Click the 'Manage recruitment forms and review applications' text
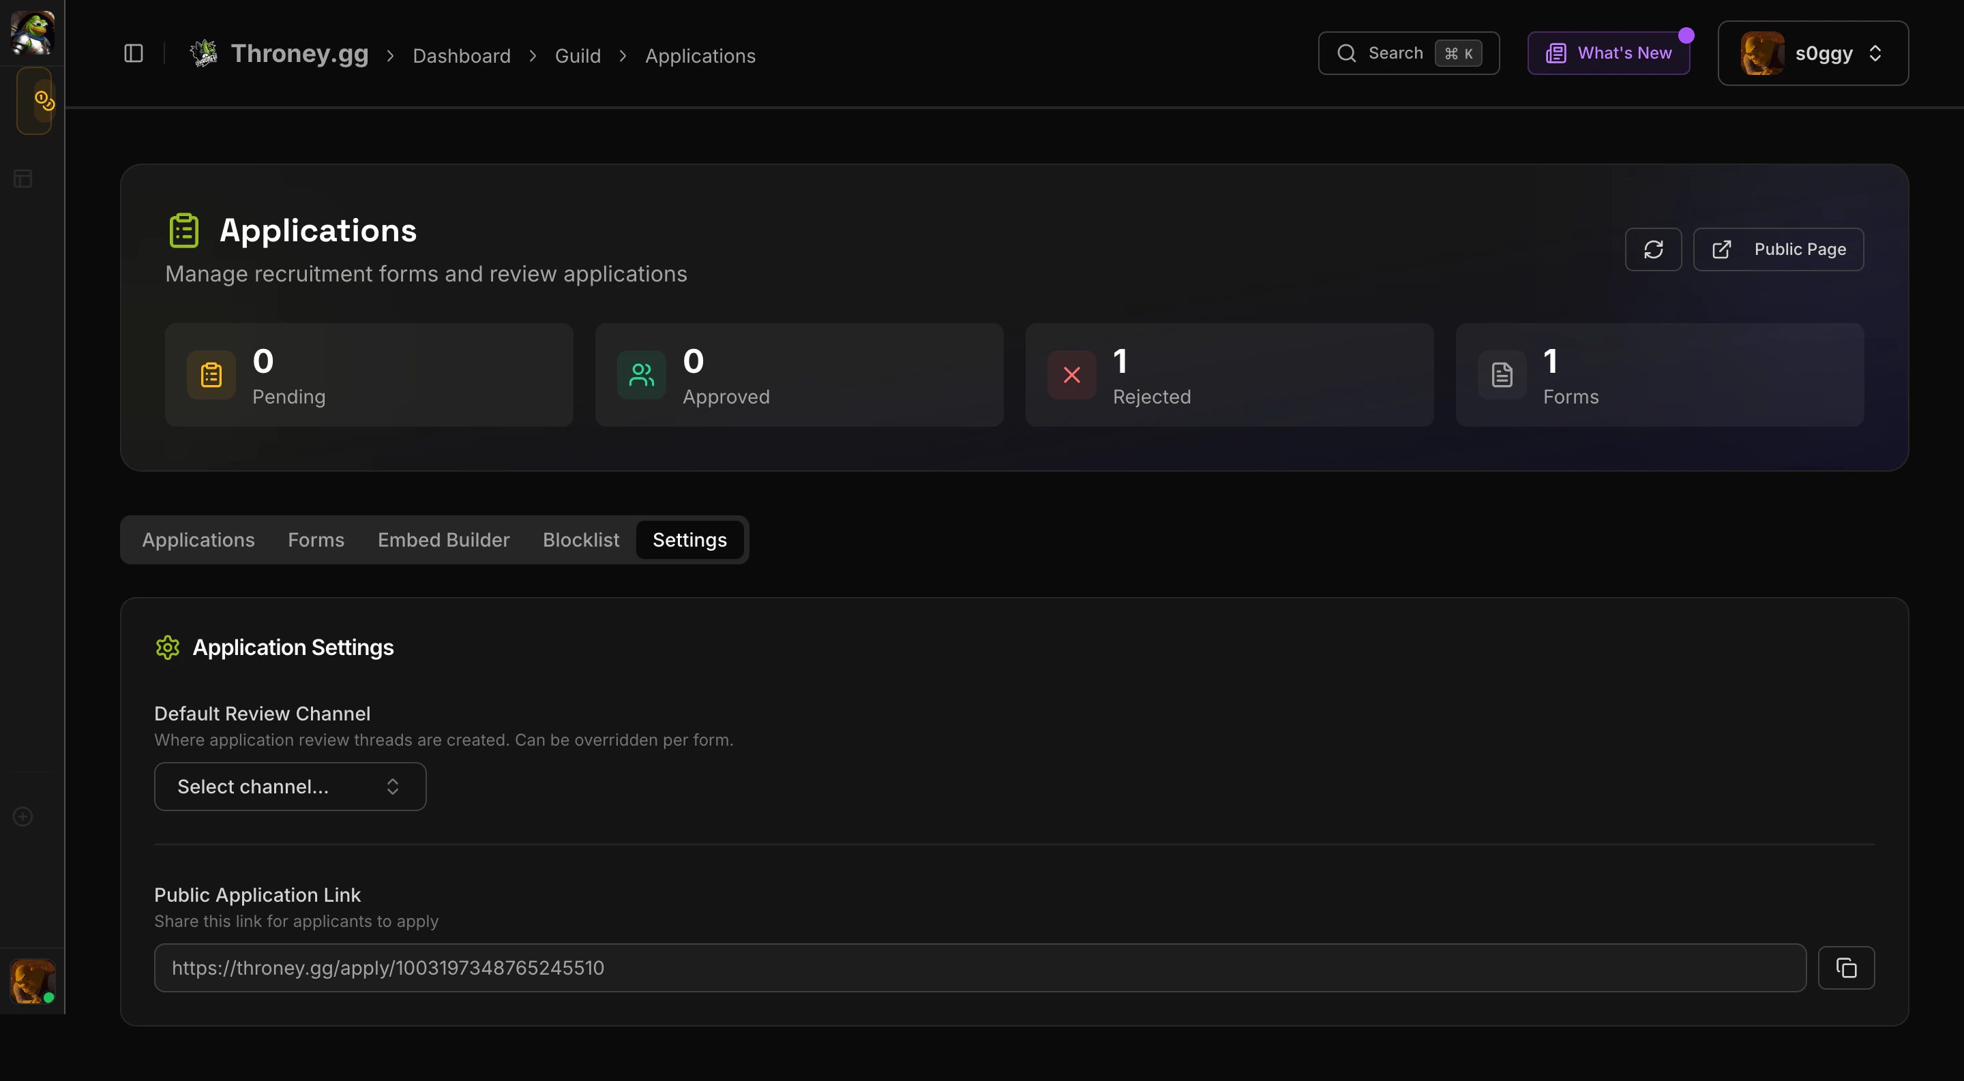Image resolution: width=1964 pixels, height=1081 pixels. pyautogui.click(x=426, y=273)
